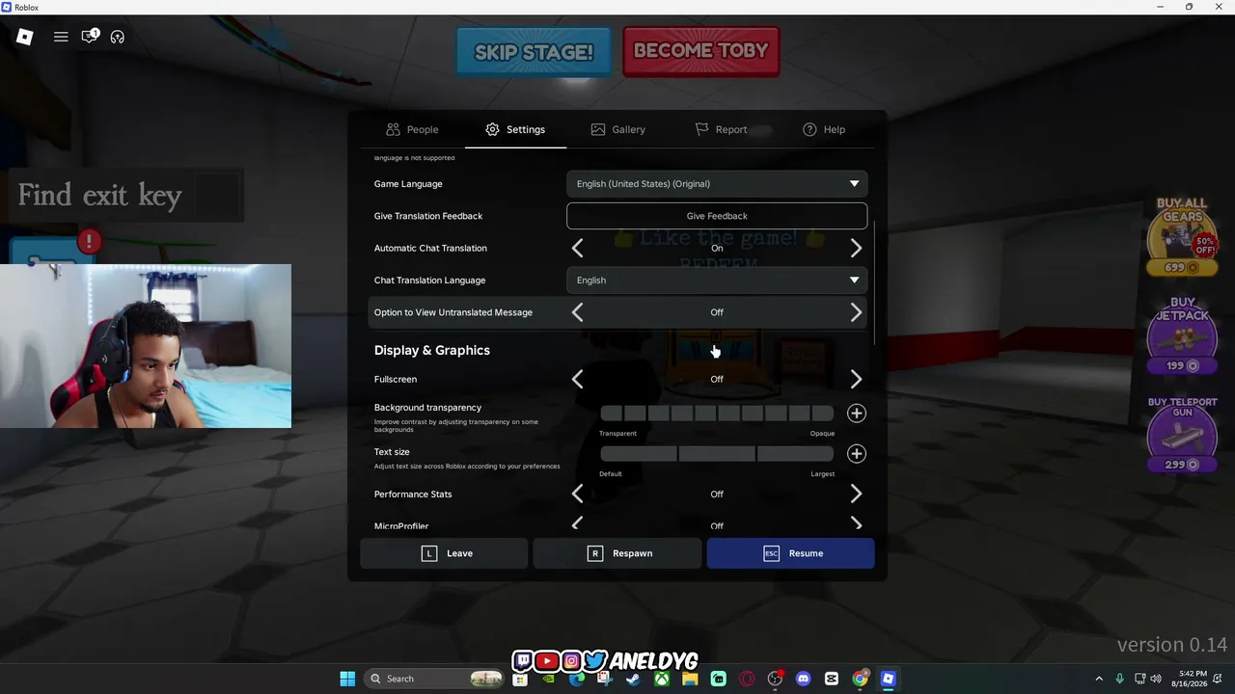
Task: Click the BECOME TOBY button
Action: click(x=701, y=52)
